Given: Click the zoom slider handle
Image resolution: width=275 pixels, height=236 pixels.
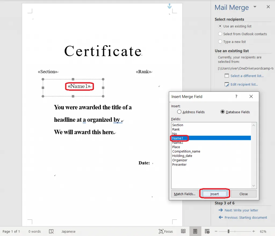Looking at the screenshot, I should (229, 231).
